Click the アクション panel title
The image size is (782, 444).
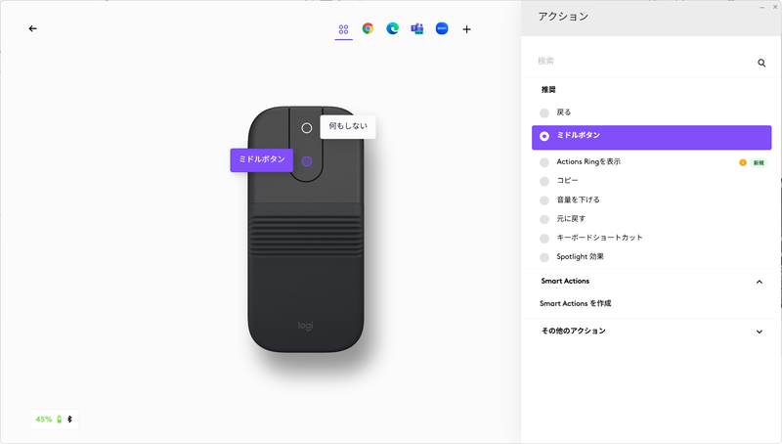[563, 17]
